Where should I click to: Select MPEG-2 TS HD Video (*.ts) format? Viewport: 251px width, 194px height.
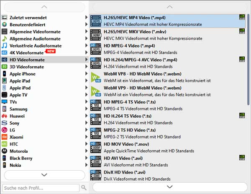167,134
